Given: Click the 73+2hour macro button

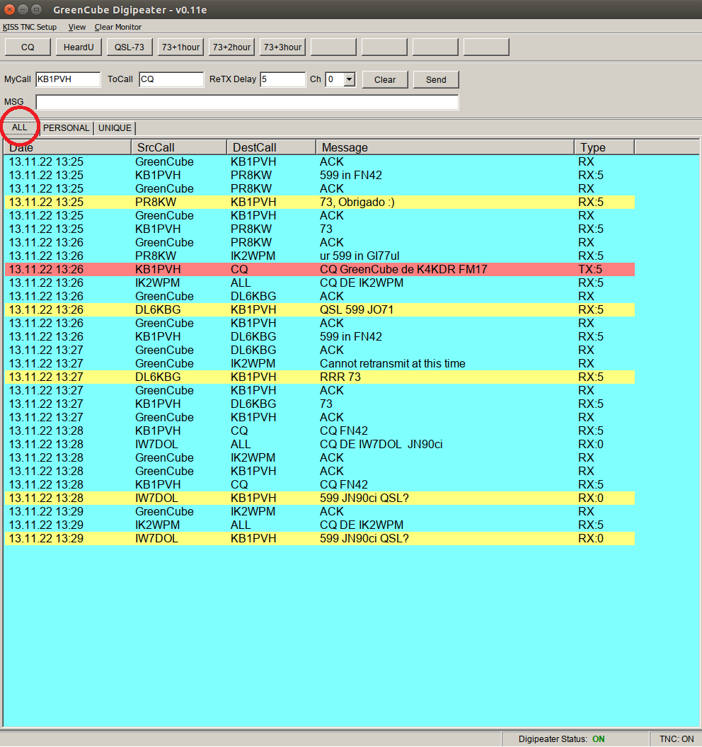Looking at the screenshot, I should coord(231,47).
